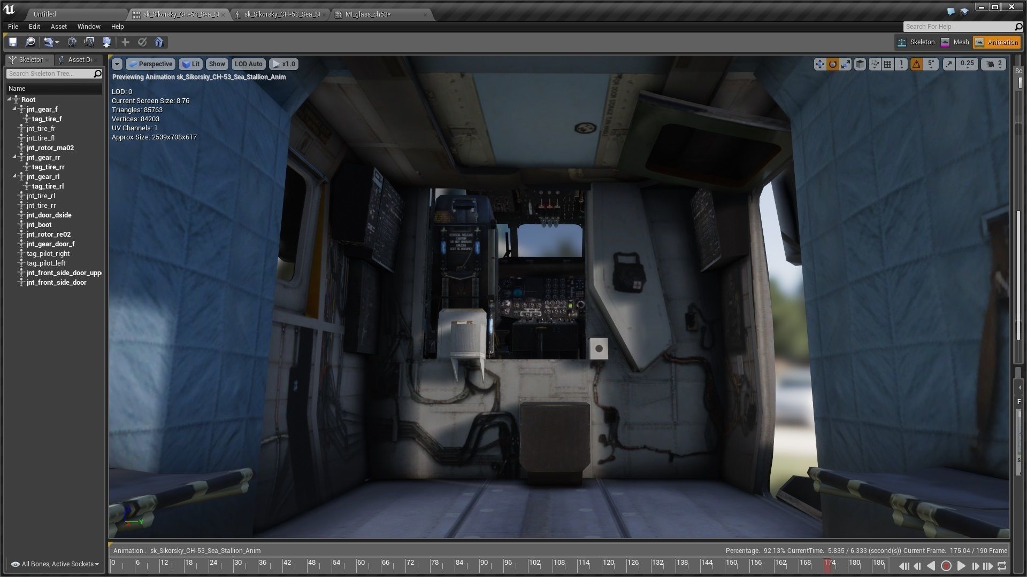Collapse the jnt_gear_f bone
The image size is (1027, 577).
click(x=15, y=109)
